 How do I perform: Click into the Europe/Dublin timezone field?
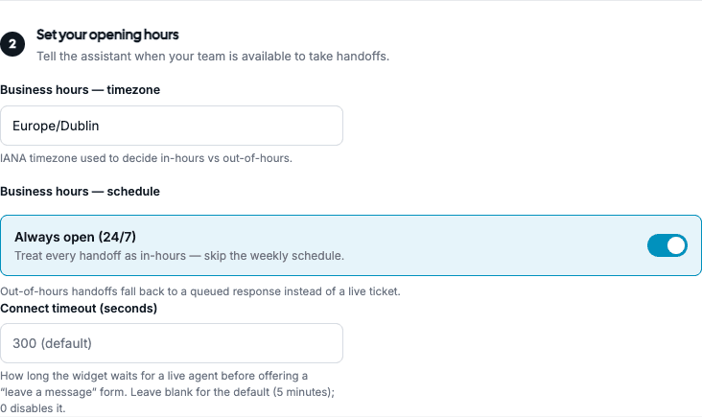[172, 126]
